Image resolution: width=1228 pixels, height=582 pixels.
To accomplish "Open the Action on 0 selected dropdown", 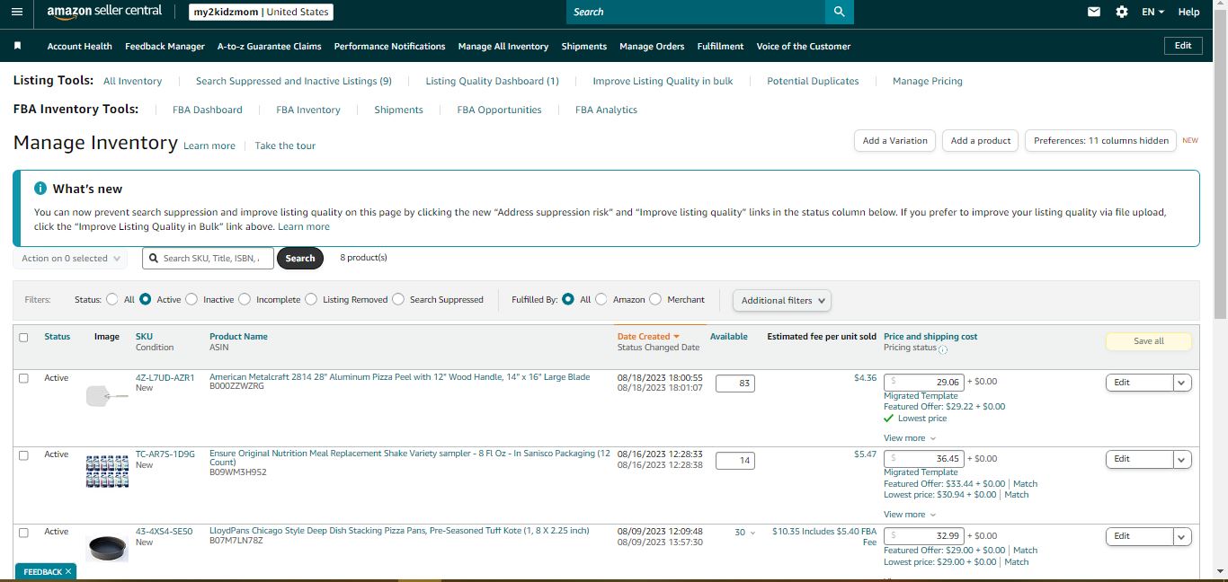I will 70,259.
